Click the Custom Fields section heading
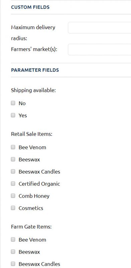This screenshot has height=268, width=131. pyautogui.click(x=30, y=7)
